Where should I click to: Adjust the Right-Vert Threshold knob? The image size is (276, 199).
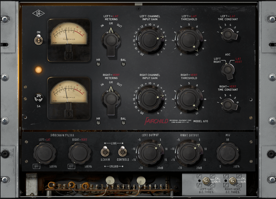pyautogui.click(x=189, y=99)
